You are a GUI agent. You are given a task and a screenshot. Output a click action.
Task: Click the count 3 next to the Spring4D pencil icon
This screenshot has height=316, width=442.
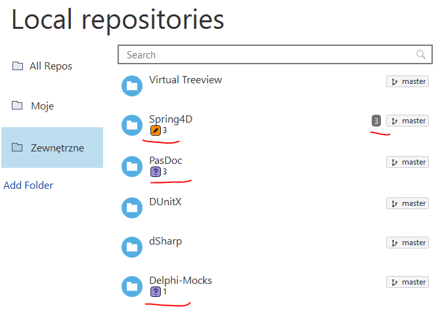pyautogui.click(x=165, y=130)
